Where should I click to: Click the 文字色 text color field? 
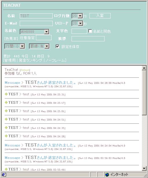(x=79, y=31)
